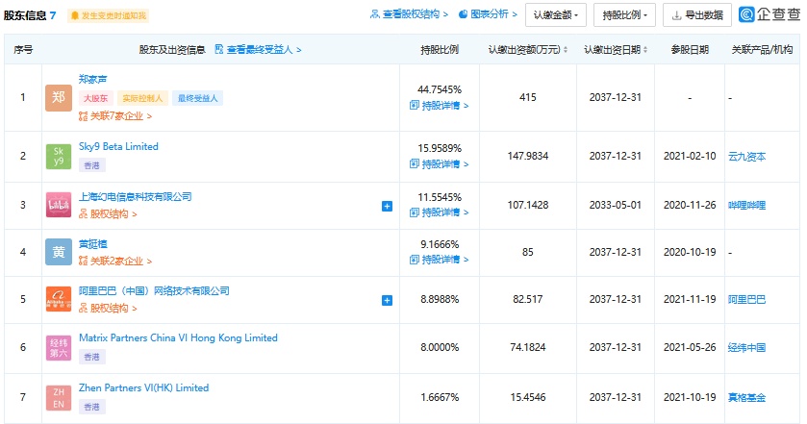Open 股权结构 link under 阿里巴巴
Screen dimensions: 807x424
(x=108, y=309)
